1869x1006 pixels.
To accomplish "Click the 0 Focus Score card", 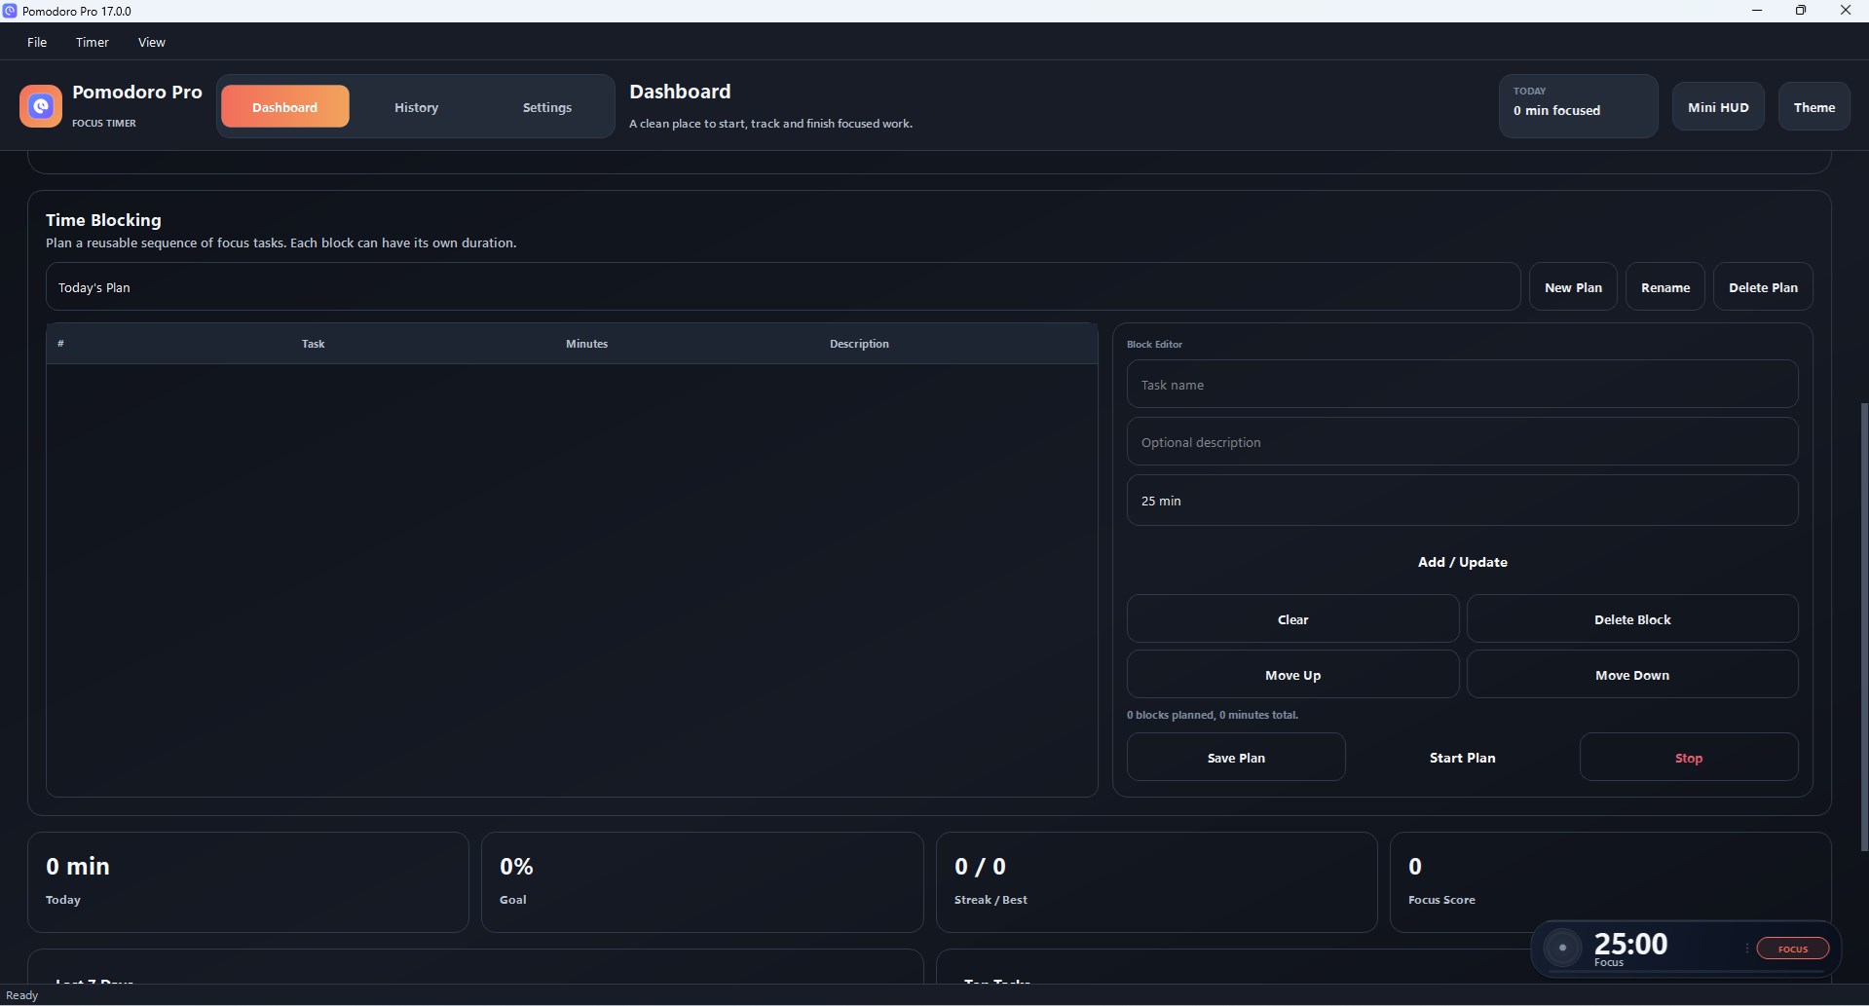I will coord(1610,881).
